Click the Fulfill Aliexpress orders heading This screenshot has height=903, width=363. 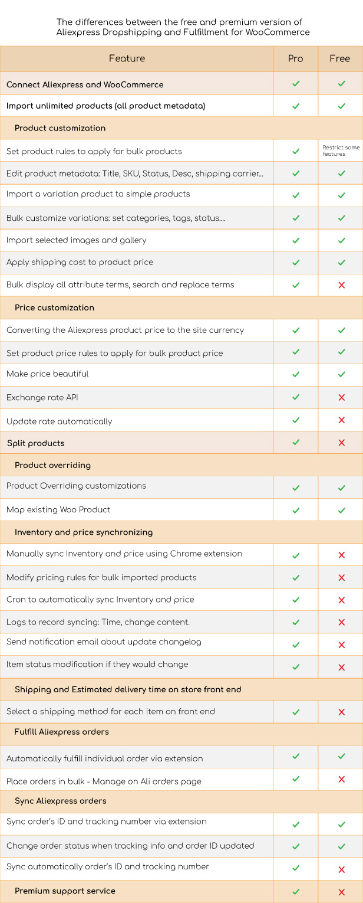(x=62, y=732)
